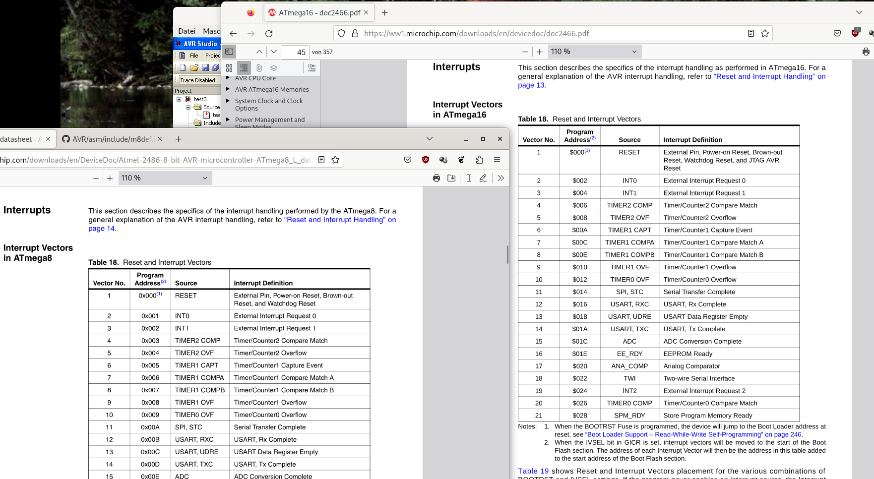Viewport: 874px width, 479px height.
Task: Expand Power Management and Sleep Modes entry
Action: (228, 120)
